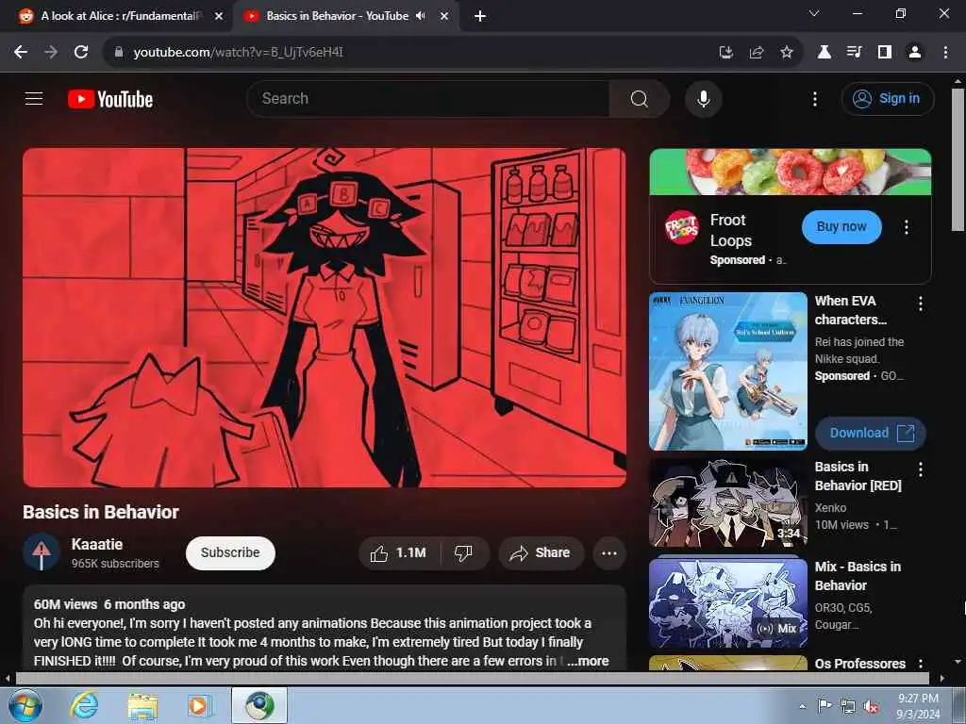966x724 pixels.
Task: Open media controls icon in toolbar
Action: tap(854, 53)
